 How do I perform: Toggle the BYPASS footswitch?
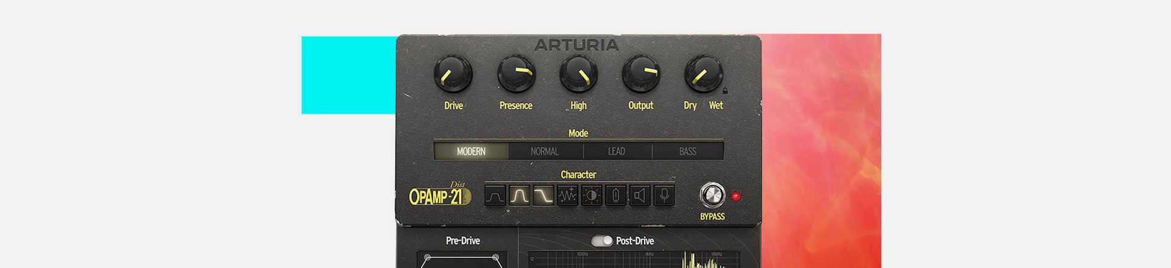point(712,195)
